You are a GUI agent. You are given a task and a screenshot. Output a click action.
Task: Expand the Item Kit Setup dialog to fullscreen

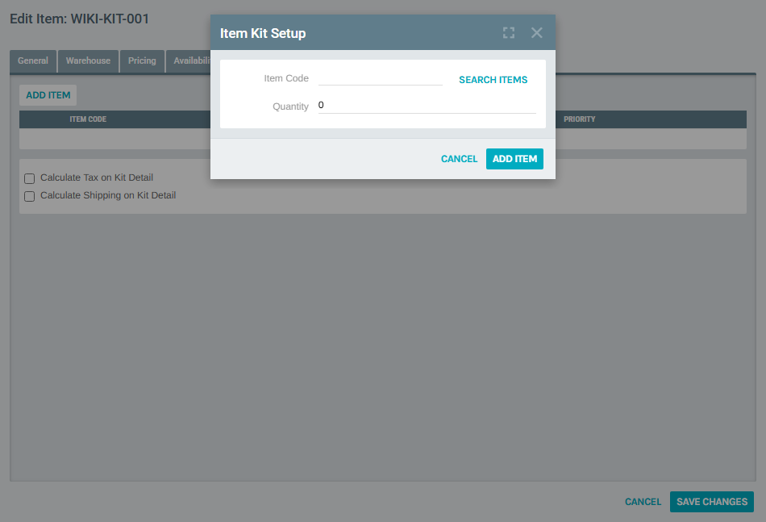[508, 32]
